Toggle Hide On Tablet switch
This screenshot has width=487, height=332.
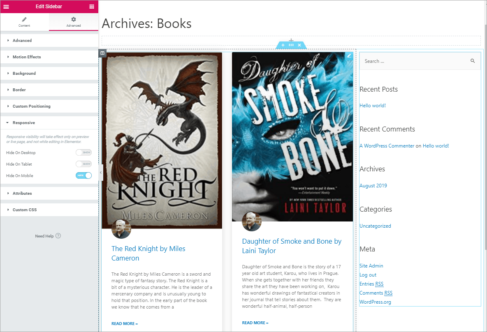point(84,164)
